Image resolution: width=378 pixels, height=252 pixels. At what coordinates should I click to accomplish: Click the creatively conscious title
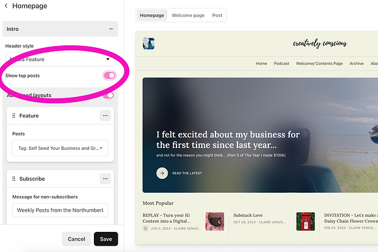320,43
